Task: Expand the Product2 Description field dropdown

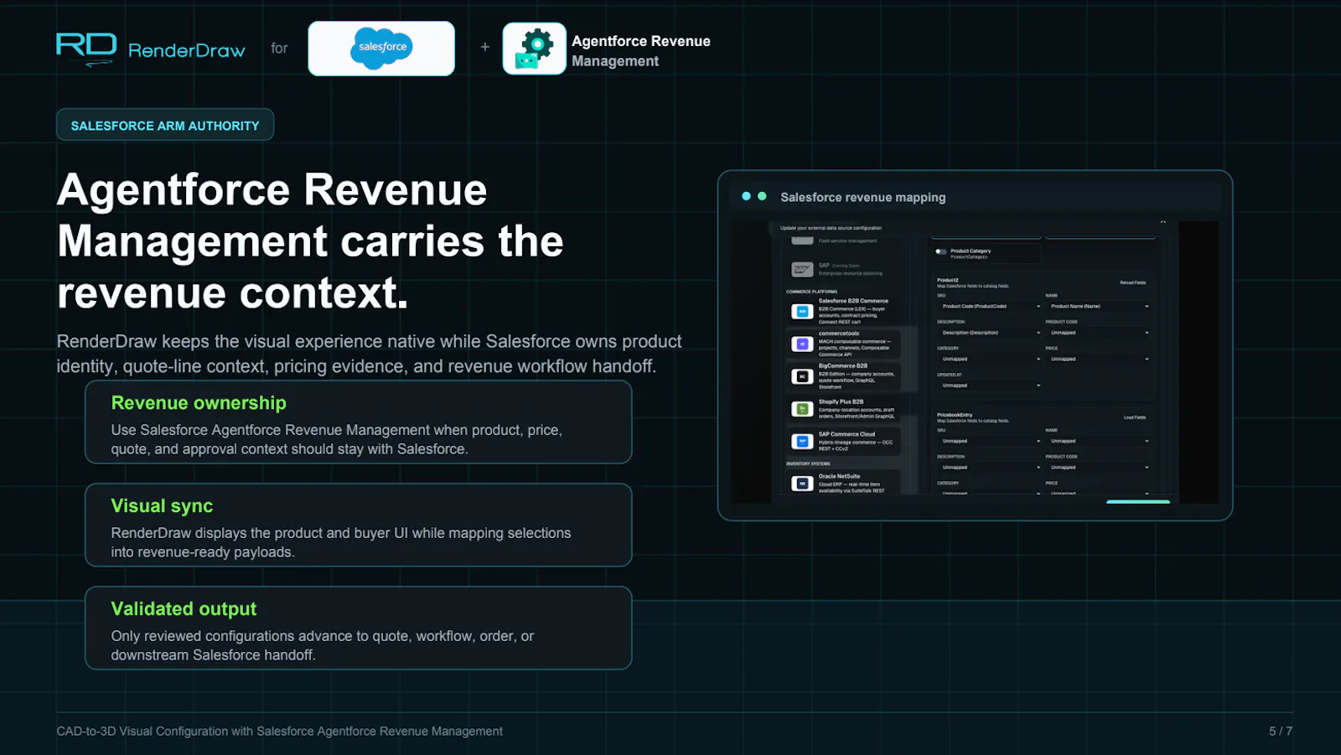Action: [x=989, y=333]
